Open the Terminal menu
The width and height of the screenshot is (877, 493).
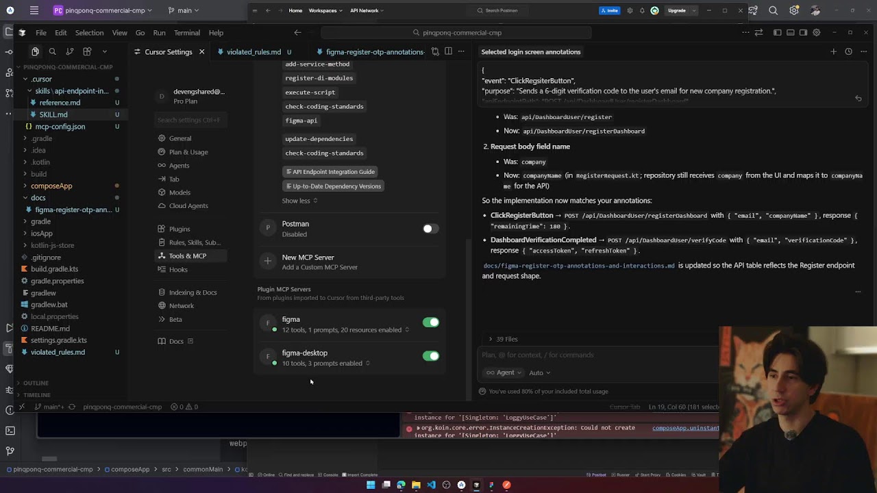(186, 32)
